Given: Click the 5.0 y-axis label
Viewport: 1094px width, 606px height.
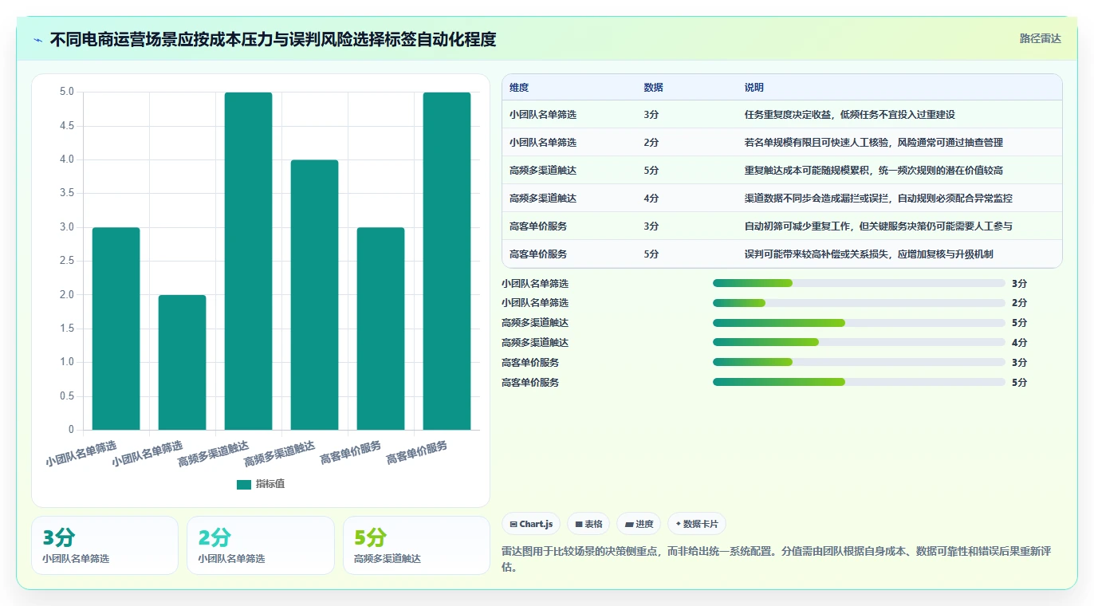Looking at the screenshot, I should pyautogui.click(x=67, y=92).
